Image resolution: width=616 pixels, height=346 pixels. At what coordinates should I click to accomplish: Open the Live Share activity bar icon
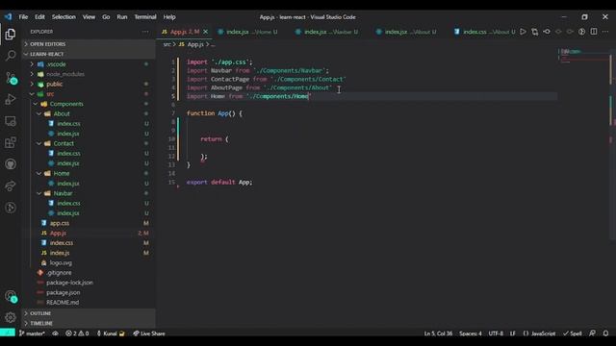tap(11, 185)
